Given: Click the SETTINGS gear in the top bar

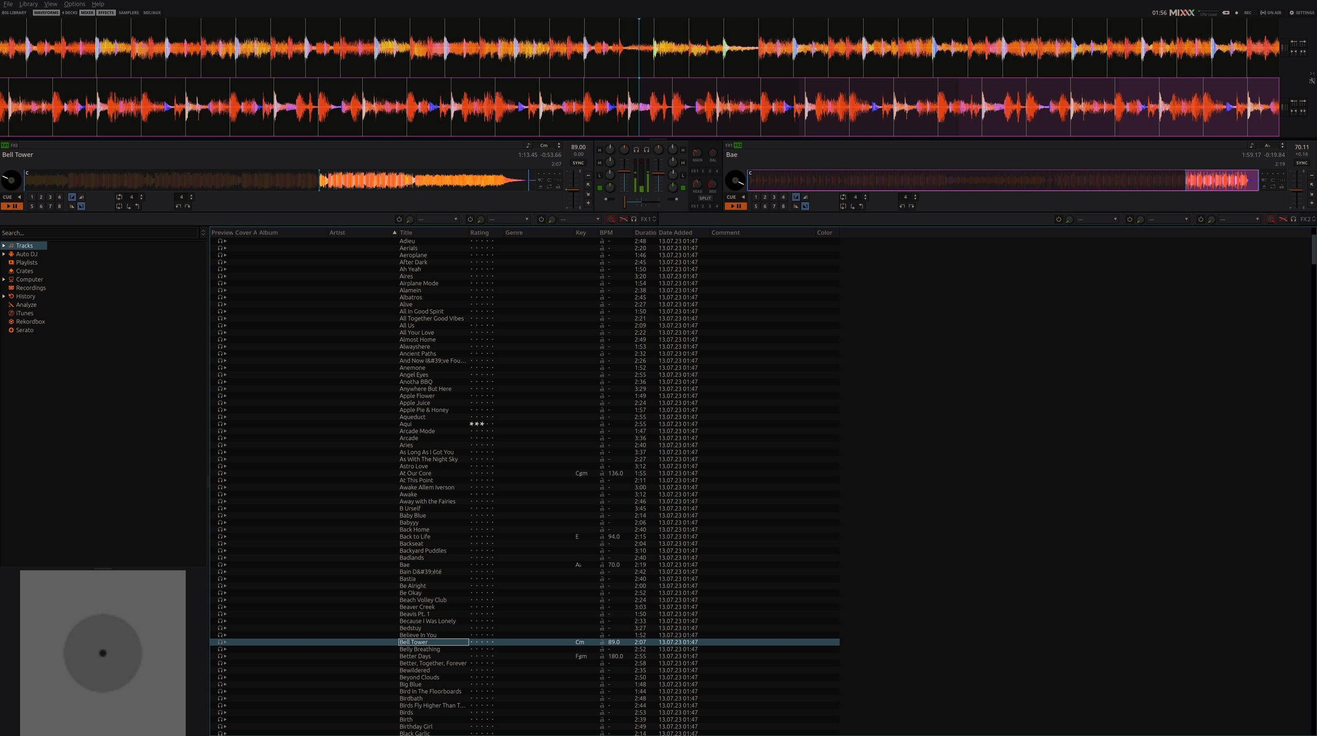Looking at the screenshot, I should pyautogui.click(x=1302, y=13).
